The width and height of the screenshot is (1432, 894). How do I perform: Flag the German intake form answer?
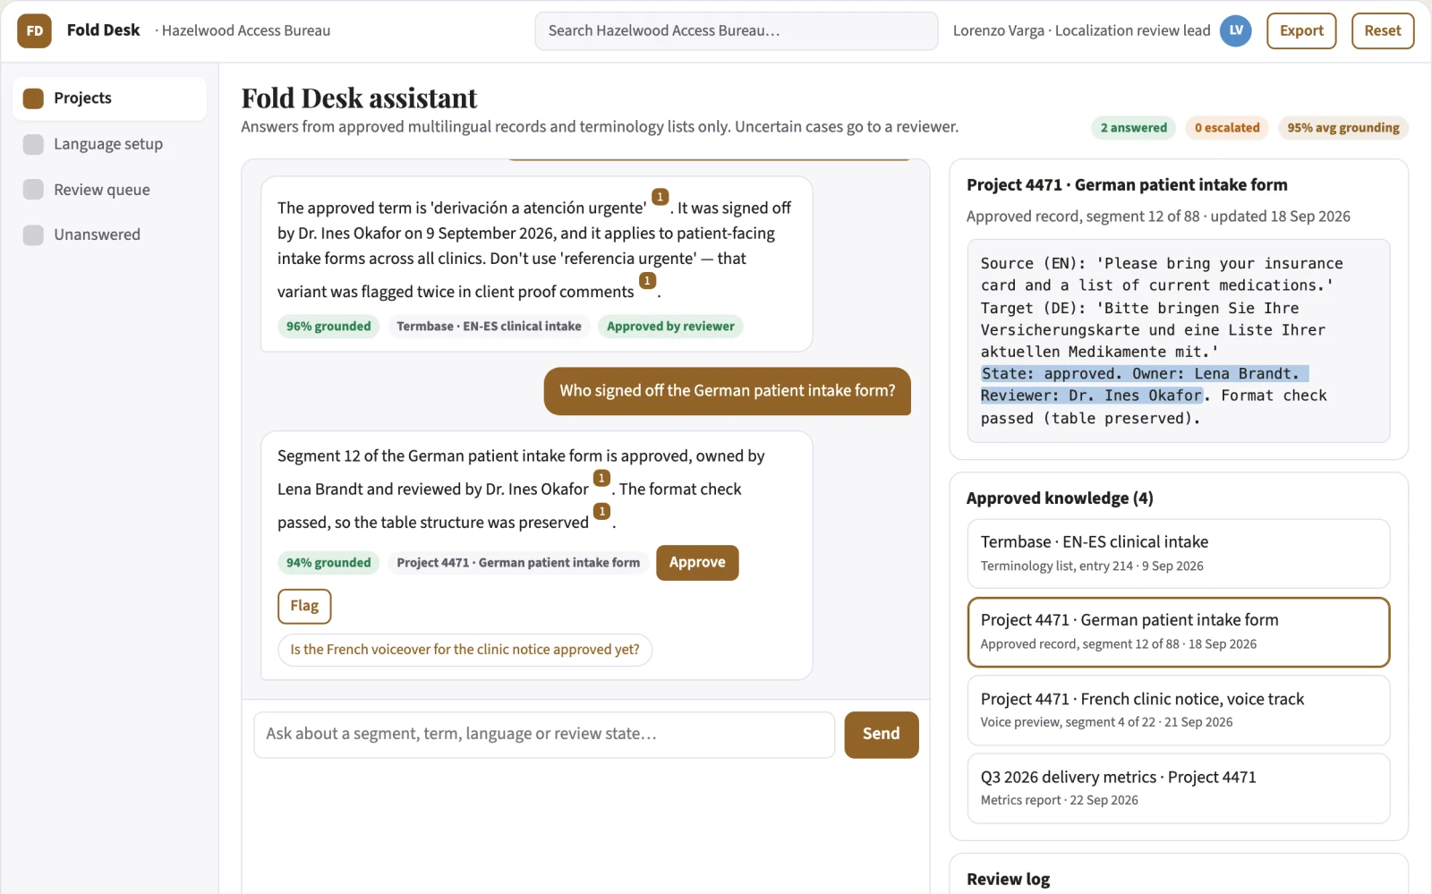tap(304, 606)
